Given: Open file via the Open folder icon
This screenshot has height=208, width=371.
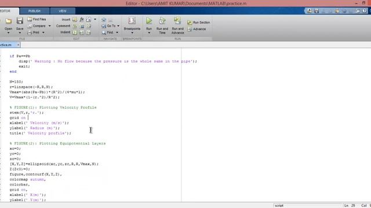Looking at the screenshot, I should (x=9, y=21).
